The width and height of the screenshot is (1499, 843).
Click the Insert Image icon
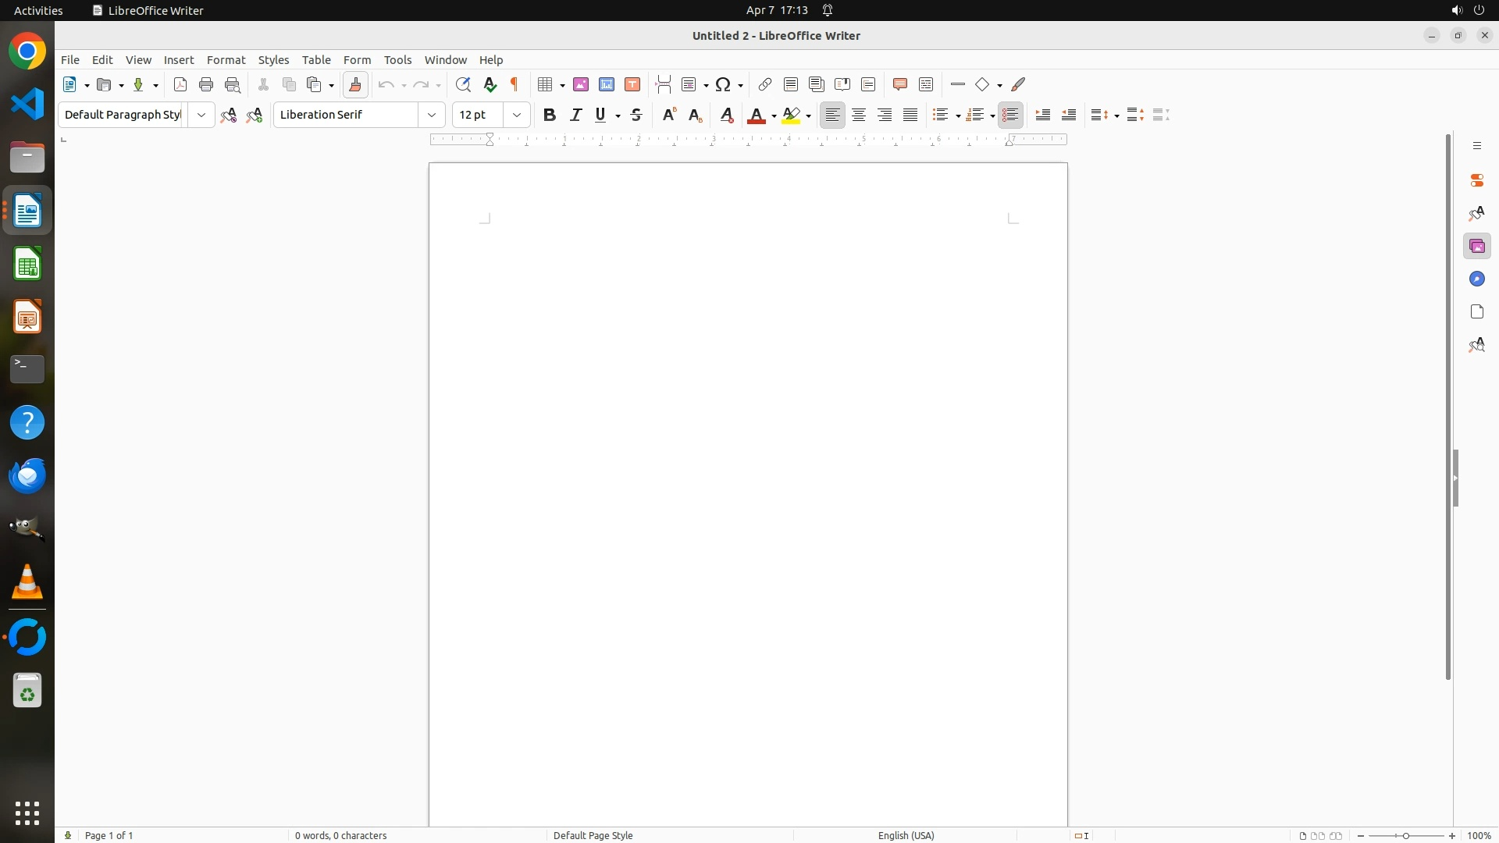click(581, 84)
